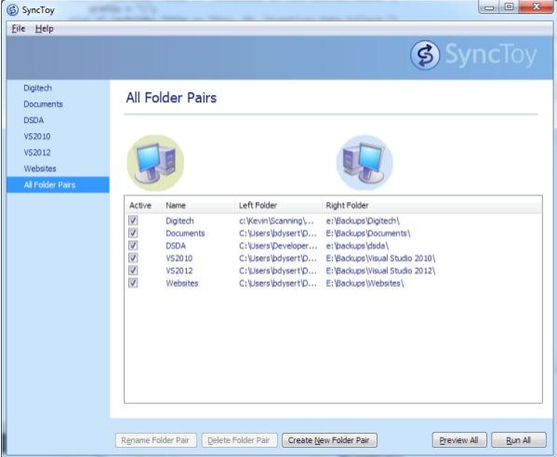Maximize the SyncToy window
The width and height of the screenshot is (557, 457).
coord(509,7)
